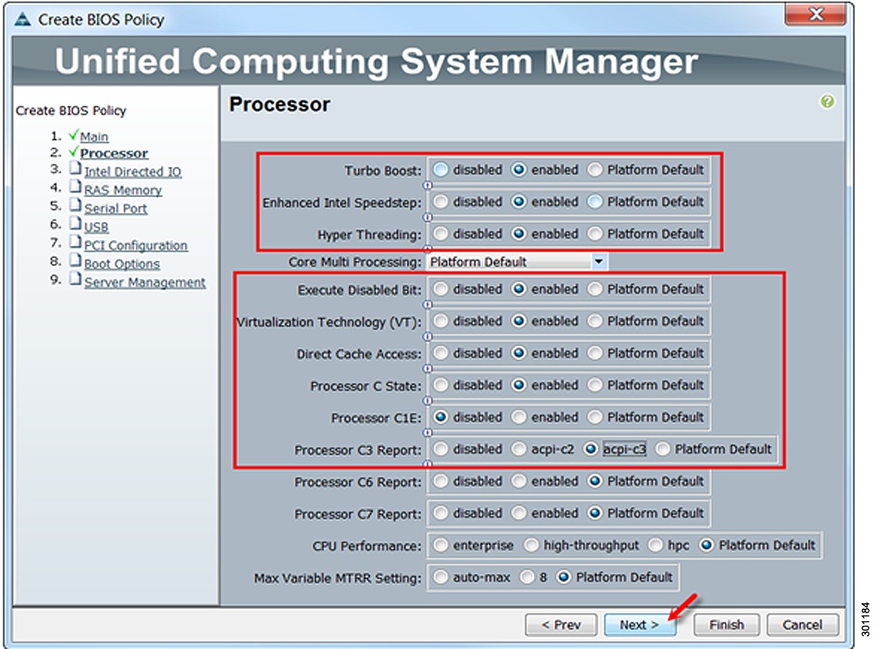Select Platform Default for Hyper Threading
The width and height of the screenshot is (877, 649).
[595, 233]
